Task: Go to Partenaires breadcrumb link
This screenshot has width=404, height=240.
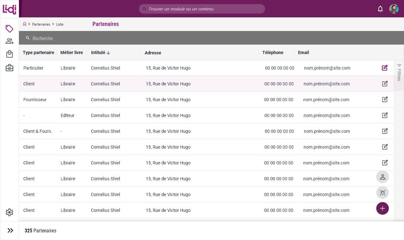Action: tap(41, 24)
